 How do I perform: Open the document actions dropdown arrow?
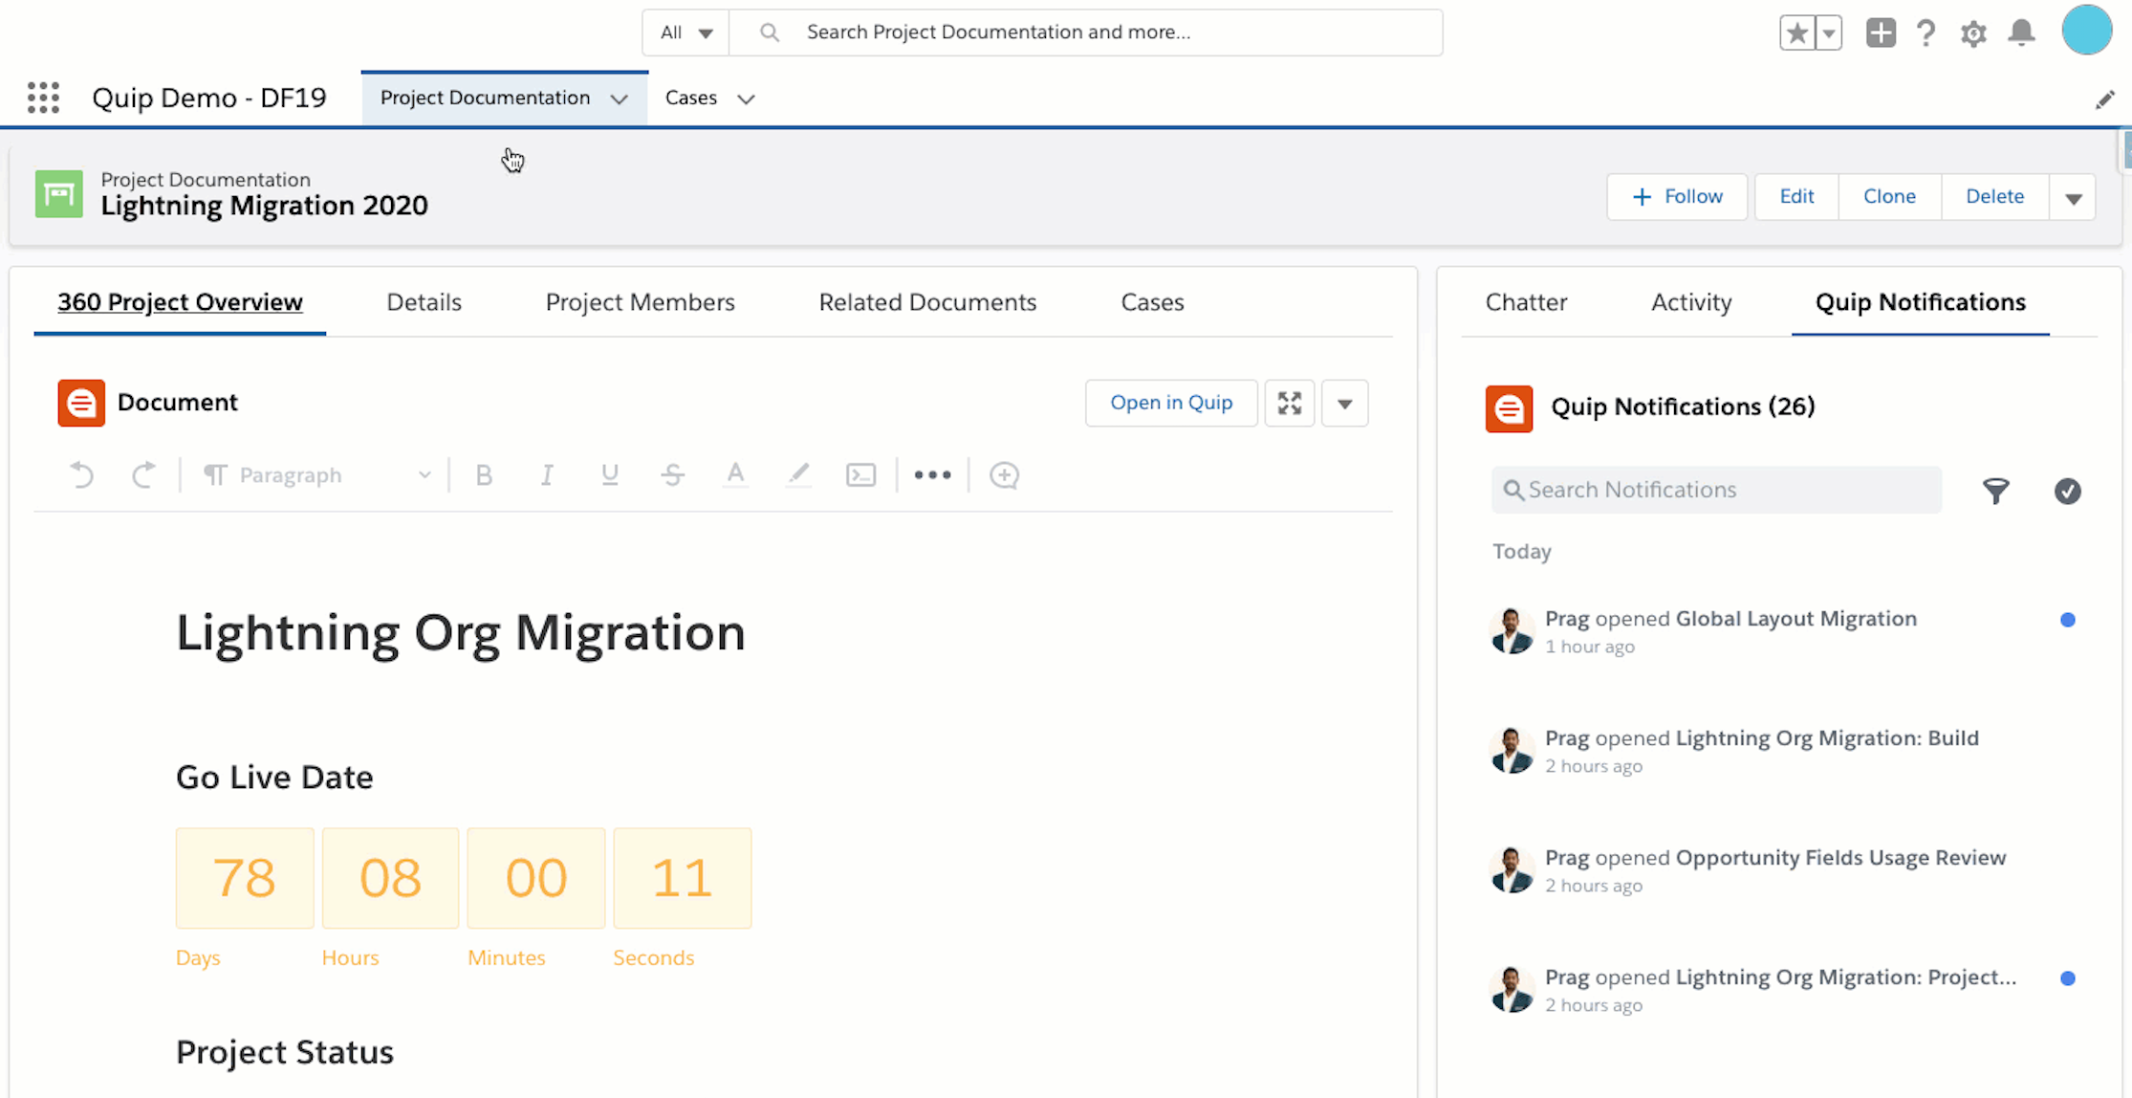pos(1344,403)
